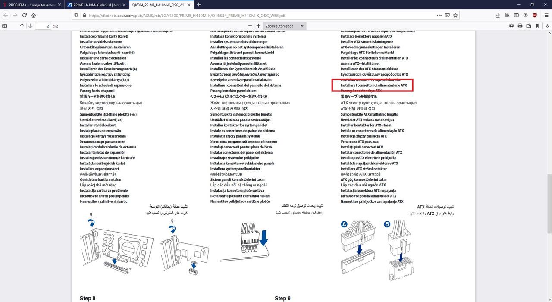Zoom in the PDF document
Screen dimensions: 552x302
tap(258, 26)
